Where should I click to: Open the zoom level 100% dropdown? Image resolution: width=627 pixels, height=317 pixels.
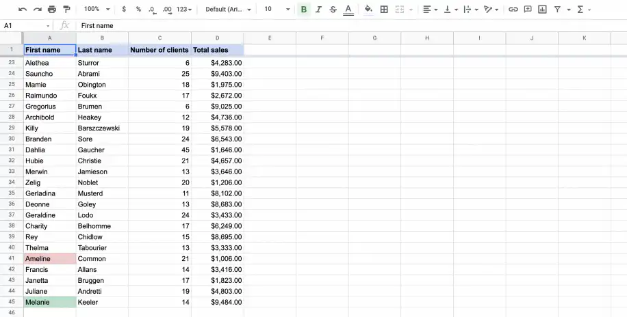(x=97, y=9)
